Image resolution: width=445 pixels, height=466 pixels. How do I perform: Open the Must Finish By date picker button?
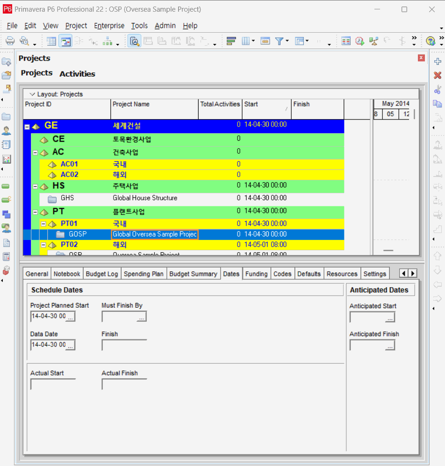pos(142,317)
